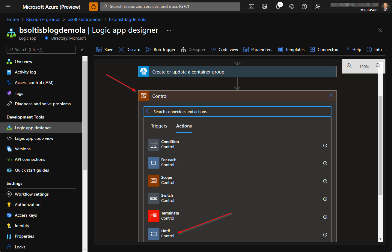Viewport: 392px width, 252px height.
Task: Open Code view in toolbar
Action: pyautogui.click(x=224, y=49)
